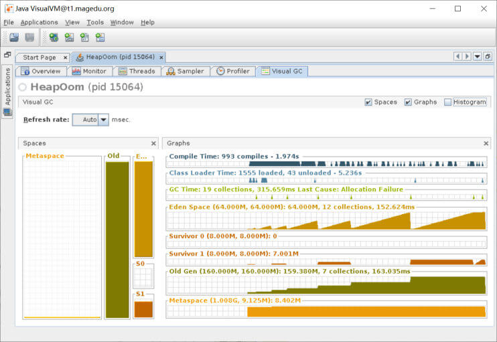The width and height of the screenshot is (497, 342).
Task: Click the GC Time collections label
Action: click(286, 189)
